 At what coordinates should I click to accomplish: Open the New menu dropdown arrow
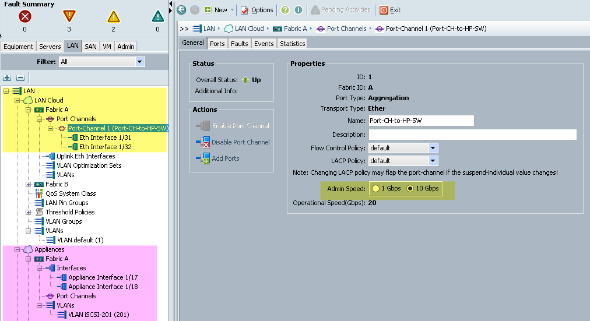tap(232, 10)
